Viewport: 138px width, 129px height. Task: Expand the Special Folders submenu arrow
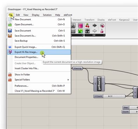68,80
